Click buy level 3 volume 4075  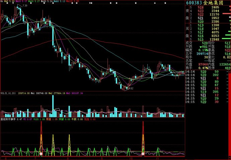[215, 32]
